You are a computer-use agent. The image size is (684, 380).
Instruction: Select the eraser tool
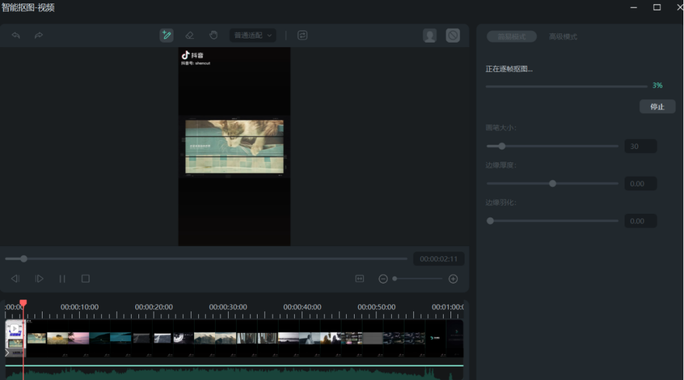coord(190,36)
